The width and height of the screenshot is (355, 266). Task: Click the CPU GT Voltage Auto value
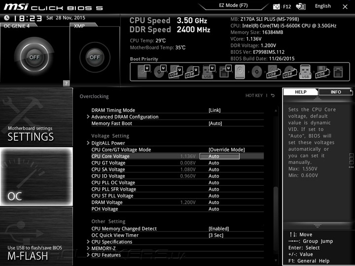[213, 163]
